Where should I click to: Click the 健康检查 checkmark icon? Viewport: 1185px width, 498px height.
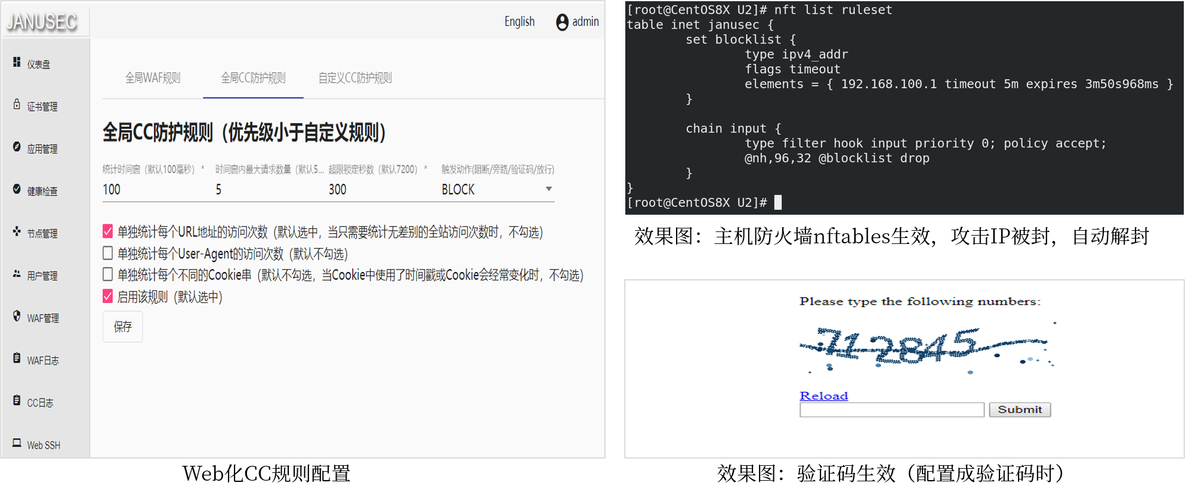[17, 189]
